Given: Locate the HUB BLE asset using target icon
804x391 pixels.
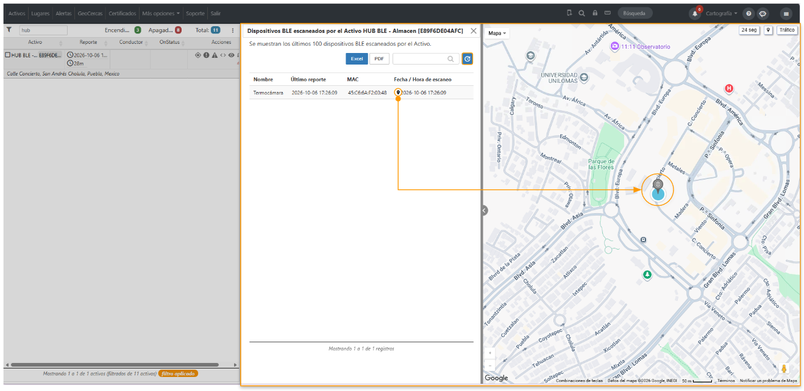Looking at the screenshot, I should (198, 55).
